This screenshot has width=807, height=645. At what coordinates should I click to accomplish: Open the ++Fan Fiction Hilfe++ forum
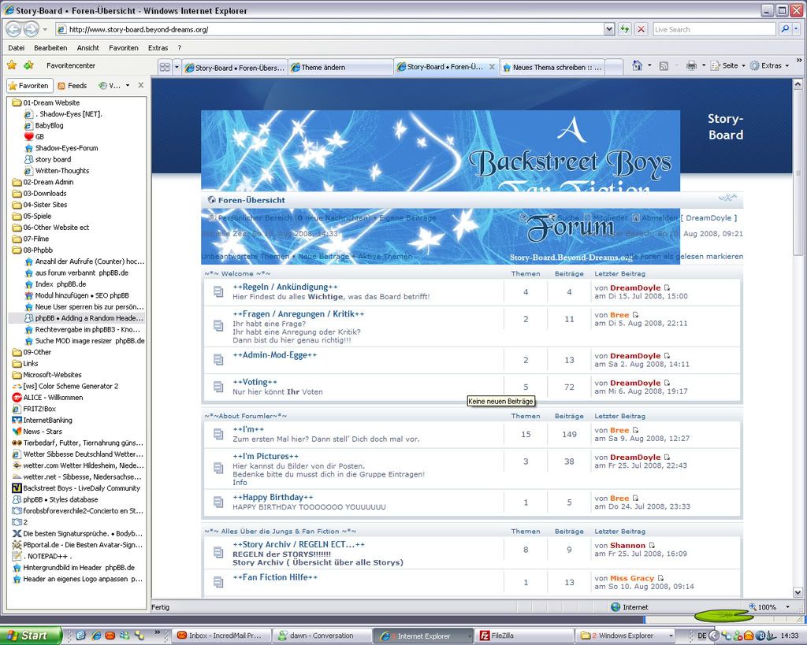coord(275,577)
